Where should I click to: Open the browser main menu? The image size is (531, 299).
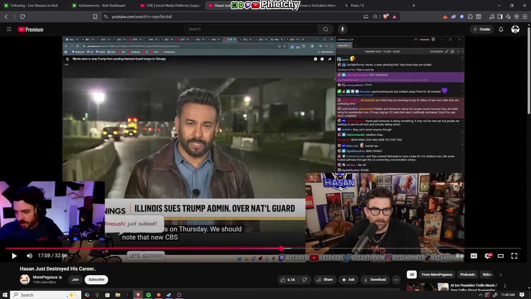(525, 17)
